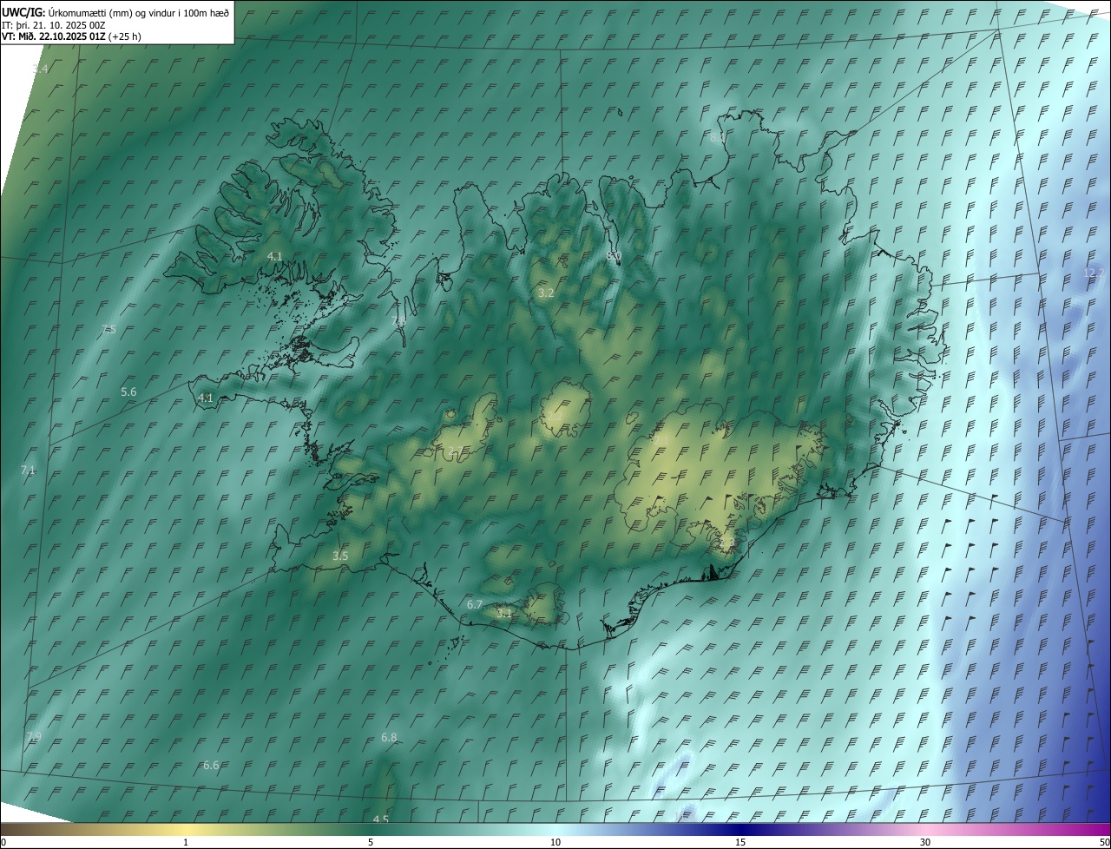The image size is (1111, 849).
Task: Select the 7.8 value in the fjord
Action: [x=398, y=322]
